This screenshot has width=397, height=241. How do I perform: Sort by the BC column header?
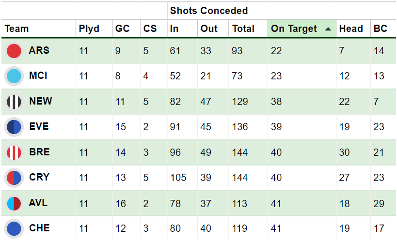click(x=381, y=29)
